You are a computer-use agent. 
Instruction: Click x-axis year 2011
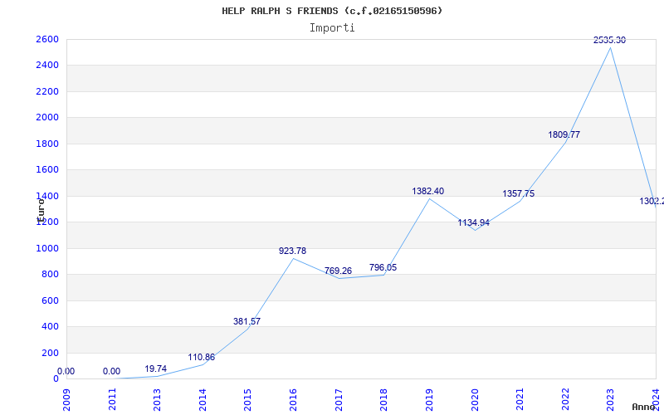(x=112, y=400)
